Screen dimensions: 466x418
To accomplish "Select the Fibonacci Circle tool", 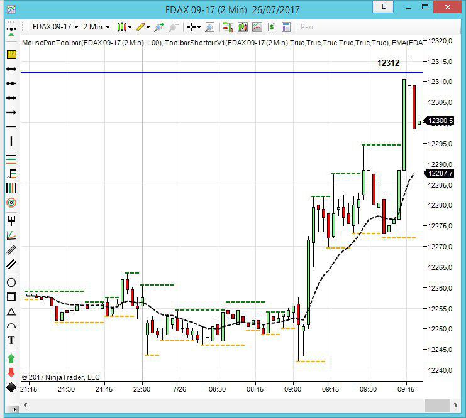I will tap(11, 203).
